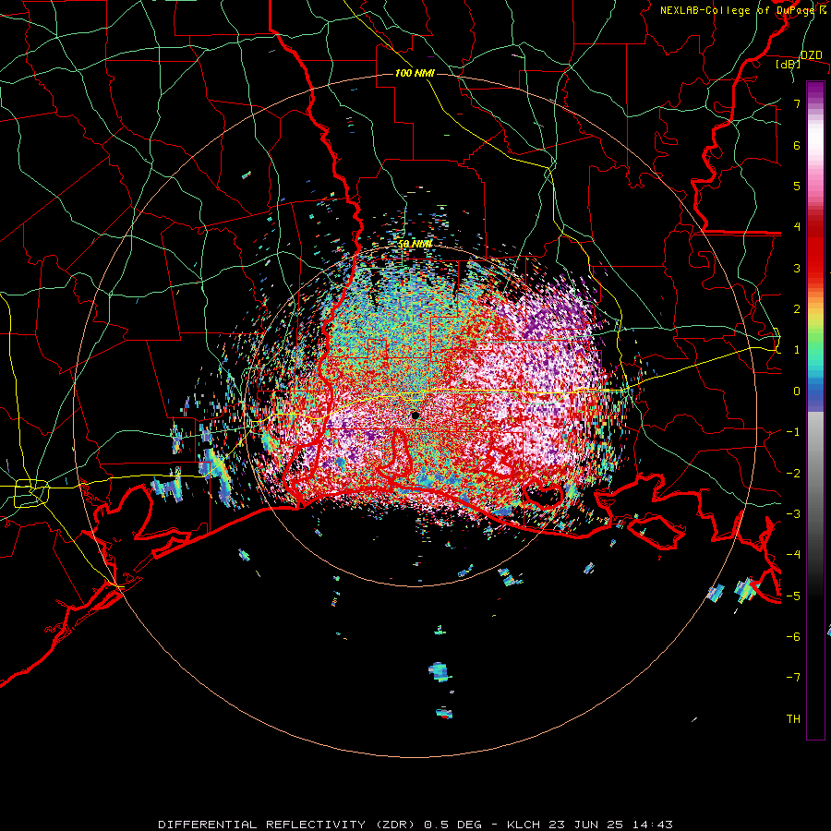Click the 14:43 timestamp in caption
831x831 pixels.
(653, 825)
